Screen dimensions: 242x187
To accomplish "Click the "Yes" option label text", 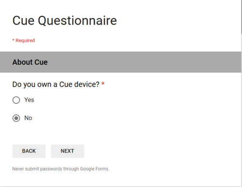I will click(x=29, y=100).
